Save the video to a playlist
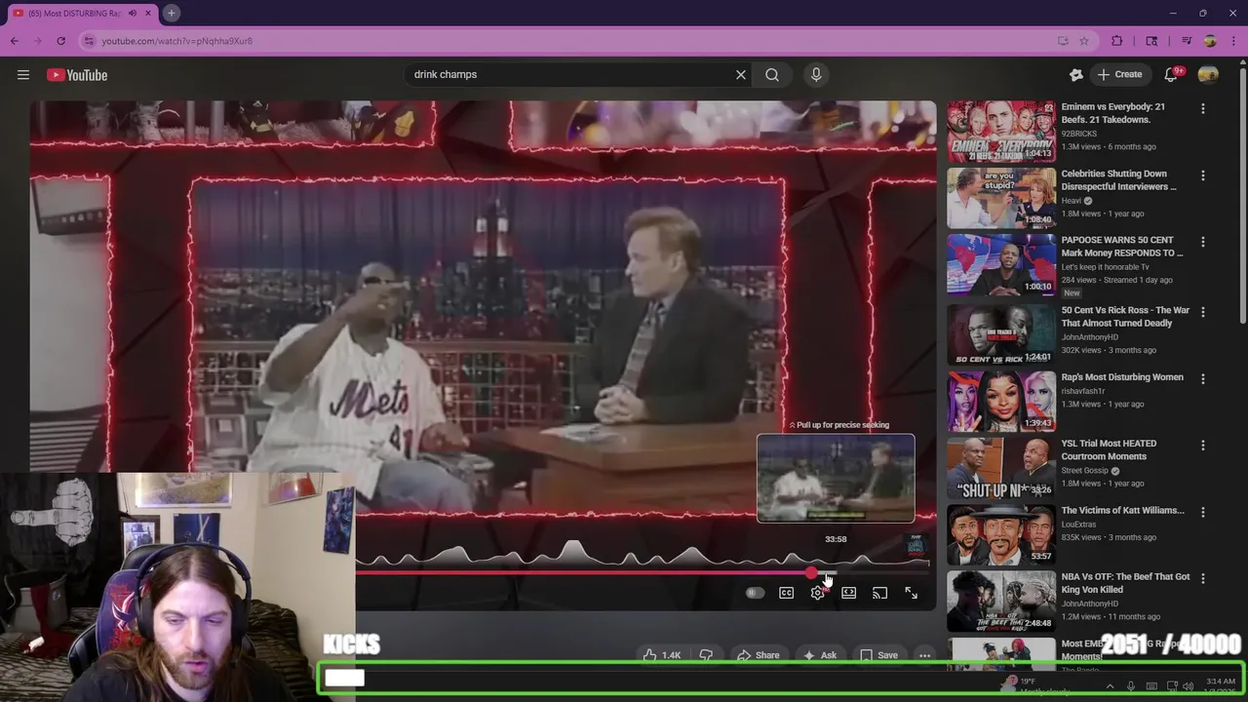 click(877, 655)
